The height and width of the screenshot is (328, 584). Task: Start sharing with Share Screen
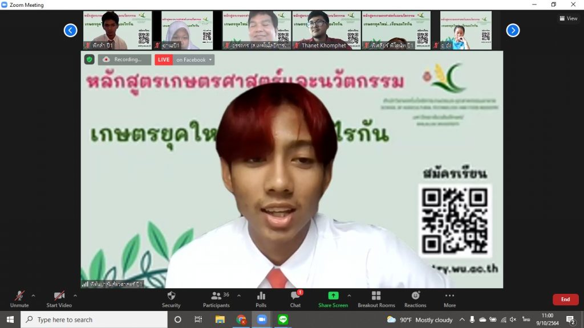coord(333,299)
